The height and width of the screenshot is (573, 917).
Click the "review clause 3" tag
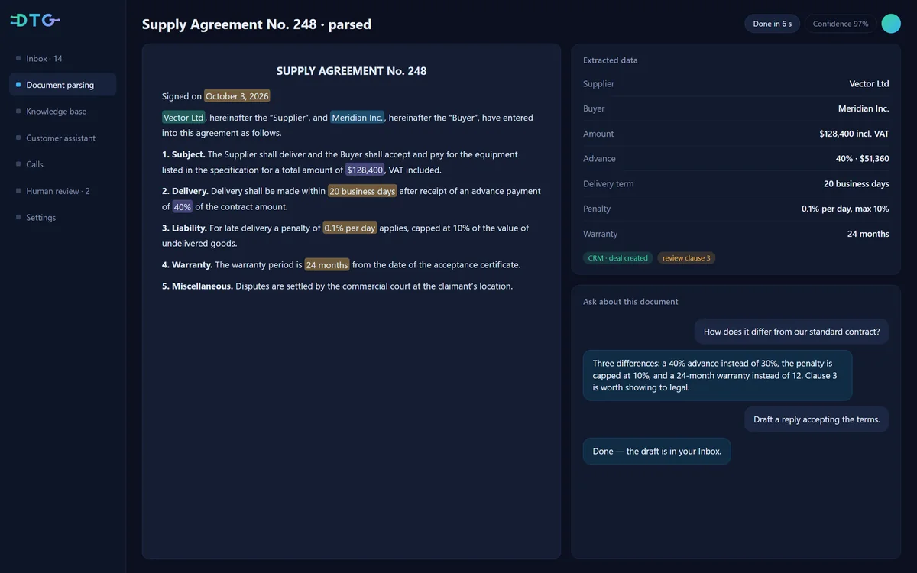pyautogui.click(x=686, y=258)
